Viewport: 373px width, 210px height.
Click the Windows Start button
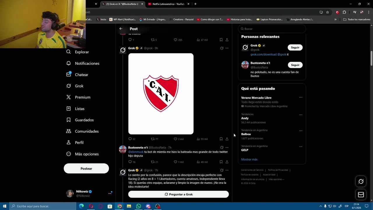pyautogui.click(x=5, y=206)
